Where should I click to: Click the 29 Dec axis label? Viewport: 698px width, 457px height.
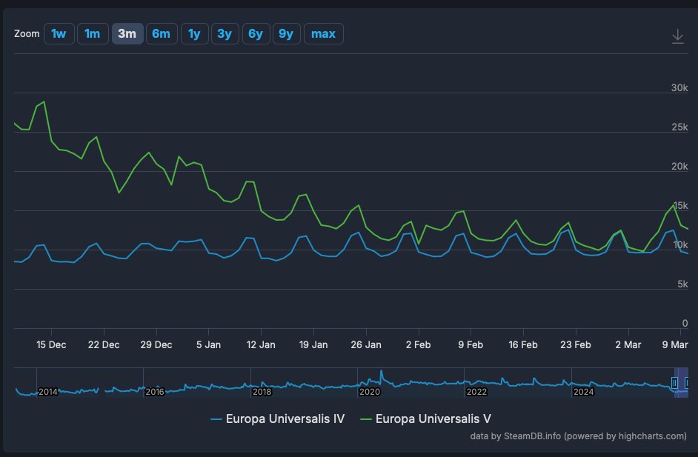click(x=156, y=345)
